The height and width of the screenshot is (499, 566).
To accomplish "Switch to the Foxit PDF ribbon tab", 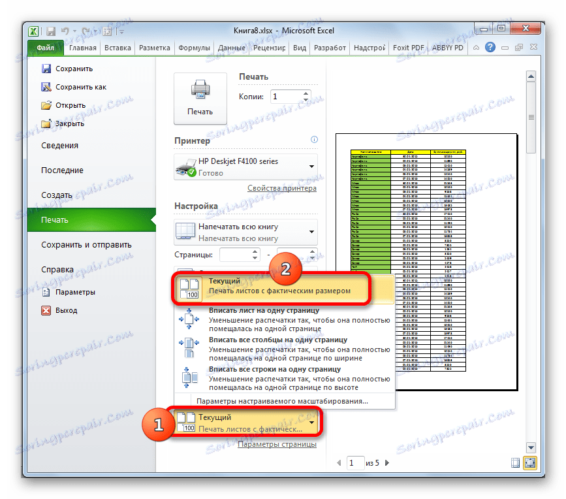I will (408, 48).
